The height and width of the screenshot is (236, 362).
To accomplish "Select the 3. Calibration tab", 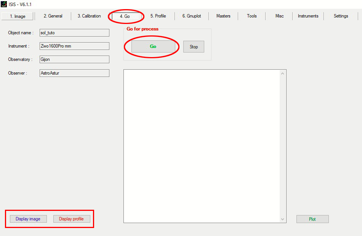I will [x=89, y=16].
